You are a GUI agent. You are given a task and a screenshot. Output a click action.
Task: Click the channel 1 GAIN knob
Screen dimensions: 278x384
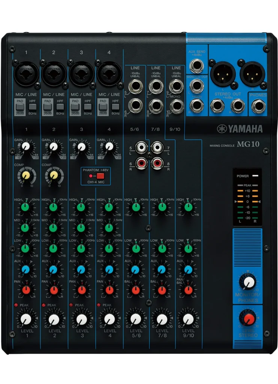25,147
